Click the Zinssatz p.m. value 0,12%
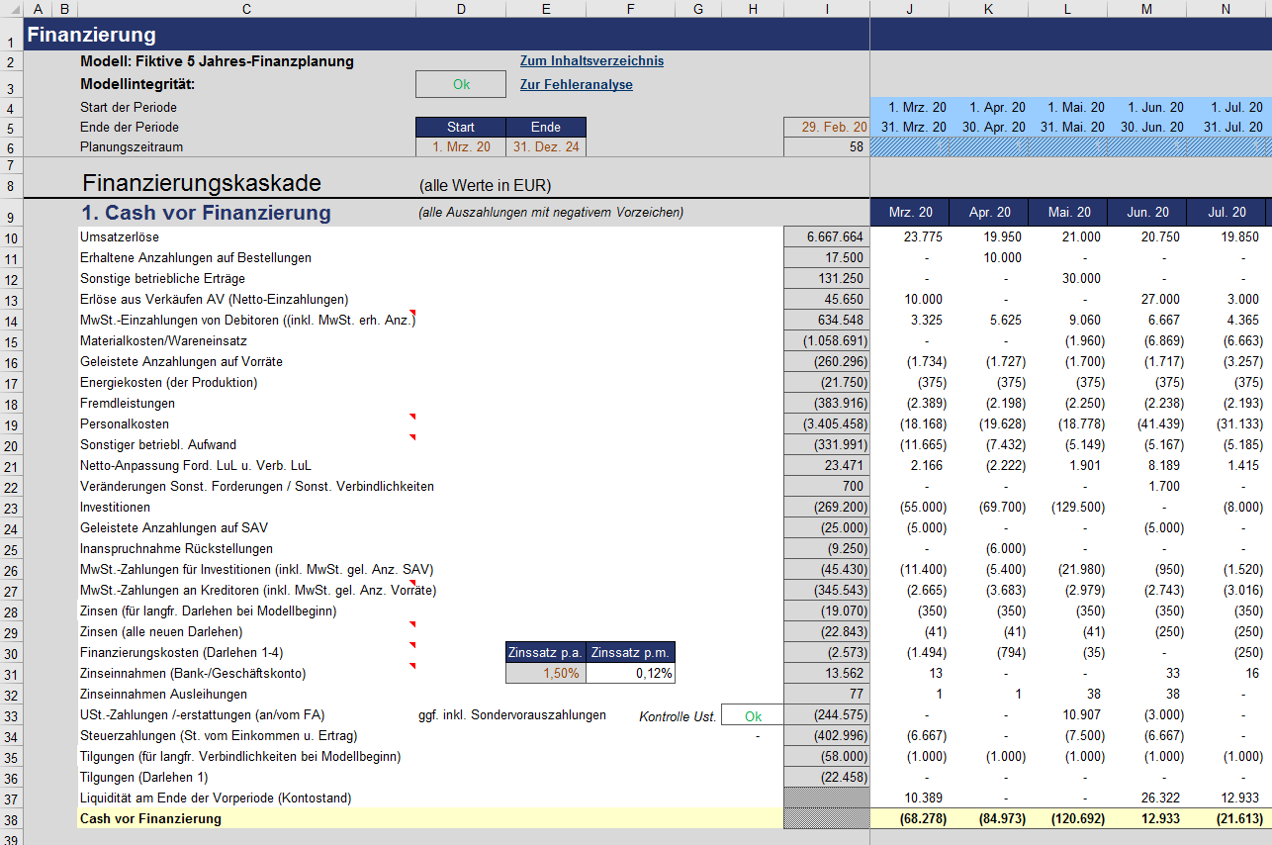 coord(632,674)
